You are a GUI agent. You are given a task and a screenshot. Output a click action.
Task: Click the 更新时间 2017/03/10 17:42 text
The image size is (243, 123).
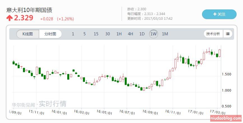(150, 19)
